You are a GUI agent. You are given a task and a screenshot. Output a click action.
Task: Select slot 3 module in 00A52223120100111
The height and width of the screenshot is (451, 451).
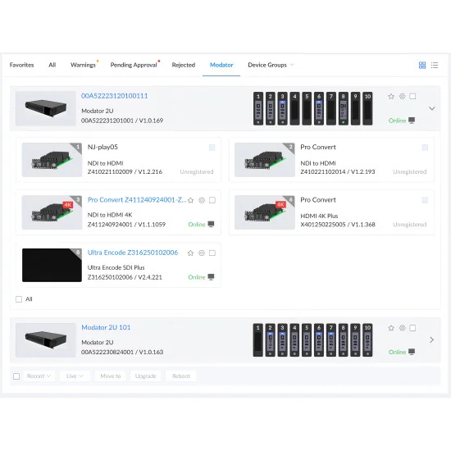click(282, 108)
